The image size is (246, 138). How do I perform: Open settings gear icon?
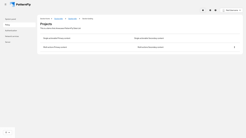tap(210, 10)
